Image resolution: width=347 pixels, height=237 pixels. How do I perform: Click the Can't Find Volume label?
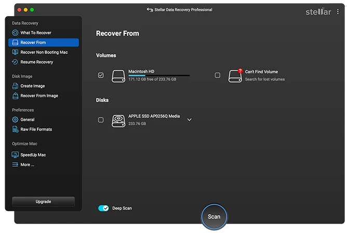(261, 72)
